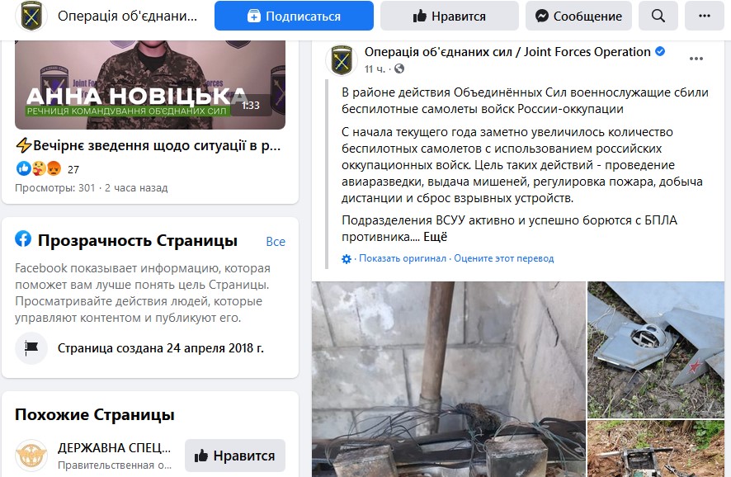Screen dimensions: 731x477
Task: Click the ДЕРЖАВНА СПЕЦ... page avatar
Action: click(31, 455)
